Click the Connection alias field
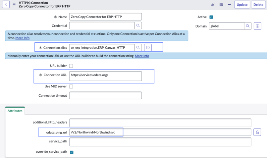The width and height of the screenshot is (267, 158). pos(102,47)
